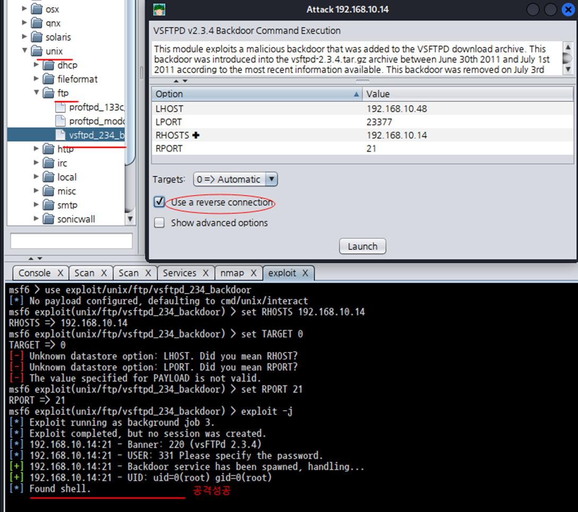
Task: Close the Services tab with its X
Action: coord(206,273)
